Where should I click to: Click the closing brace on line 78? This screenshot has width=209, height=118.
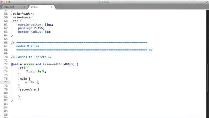click(19, 86)
